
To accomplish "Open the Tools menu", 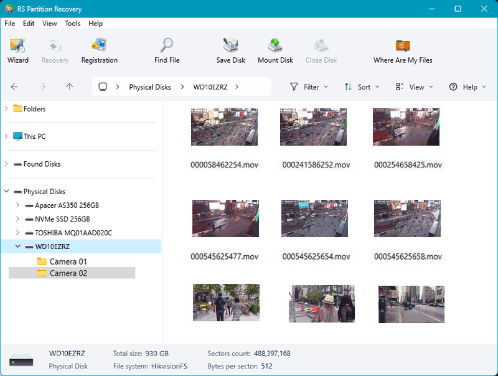I will click(x=73, y=24).
